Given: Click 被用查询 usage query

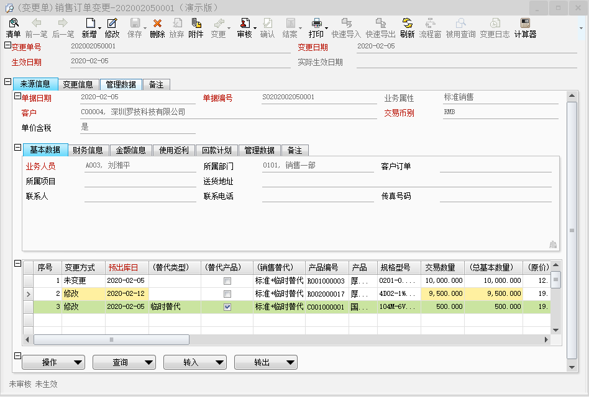Looking at the screenshot, I should [460, 28].
